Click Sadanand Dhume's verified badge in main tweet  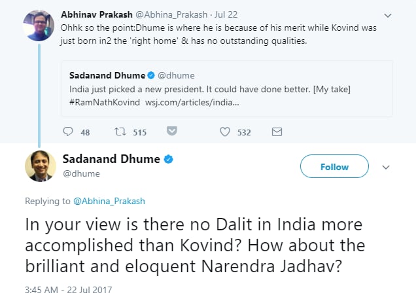tap(168, 159)
